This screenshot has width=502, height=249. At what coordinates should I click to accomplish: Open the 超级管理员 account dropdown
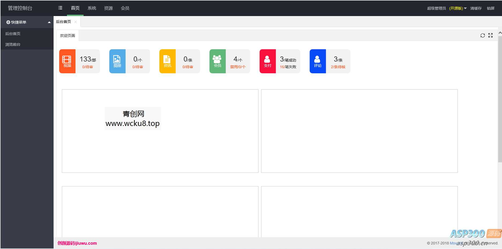447,8
